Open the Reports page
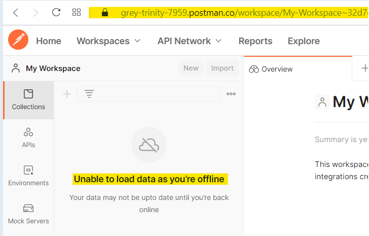This screenshot has height=236, width=369. [x=255, y=41]
